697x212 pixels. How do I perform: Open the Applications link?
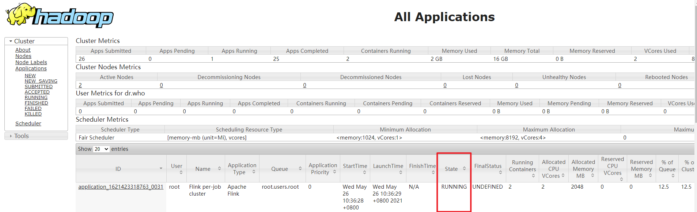pyautogui.click(x=31, y=68)
